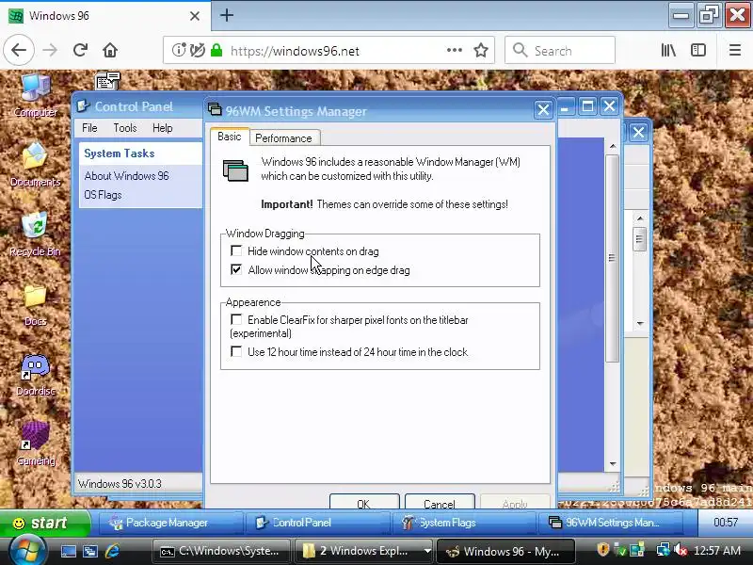Open the Recycle Bin desktop icon
Screen dimensions: 753x565
coord(35,234)
